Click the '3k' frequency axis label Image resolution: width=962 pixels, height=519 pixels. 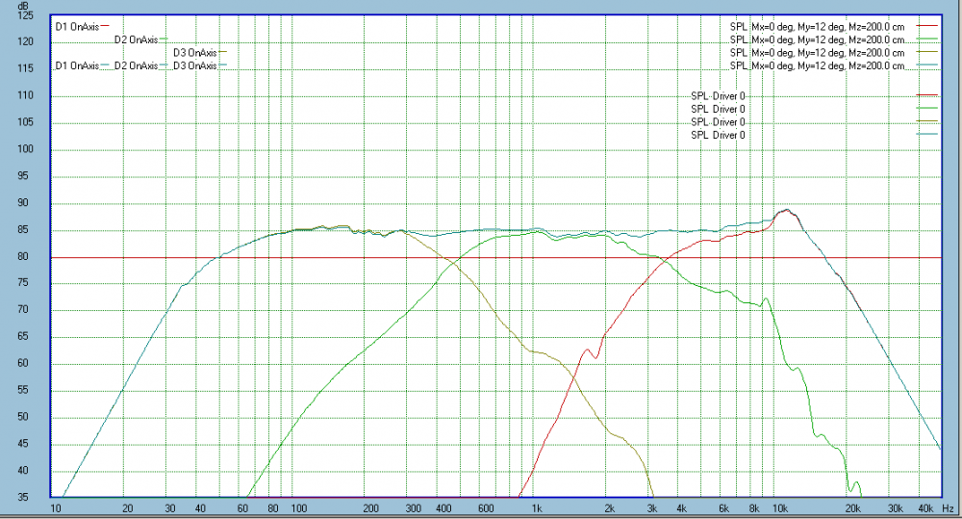point(652,508)
